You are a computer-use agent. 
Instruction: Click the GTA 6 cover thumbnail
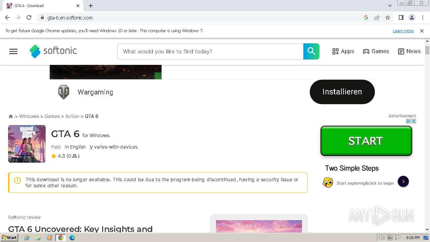click(27, 144)
